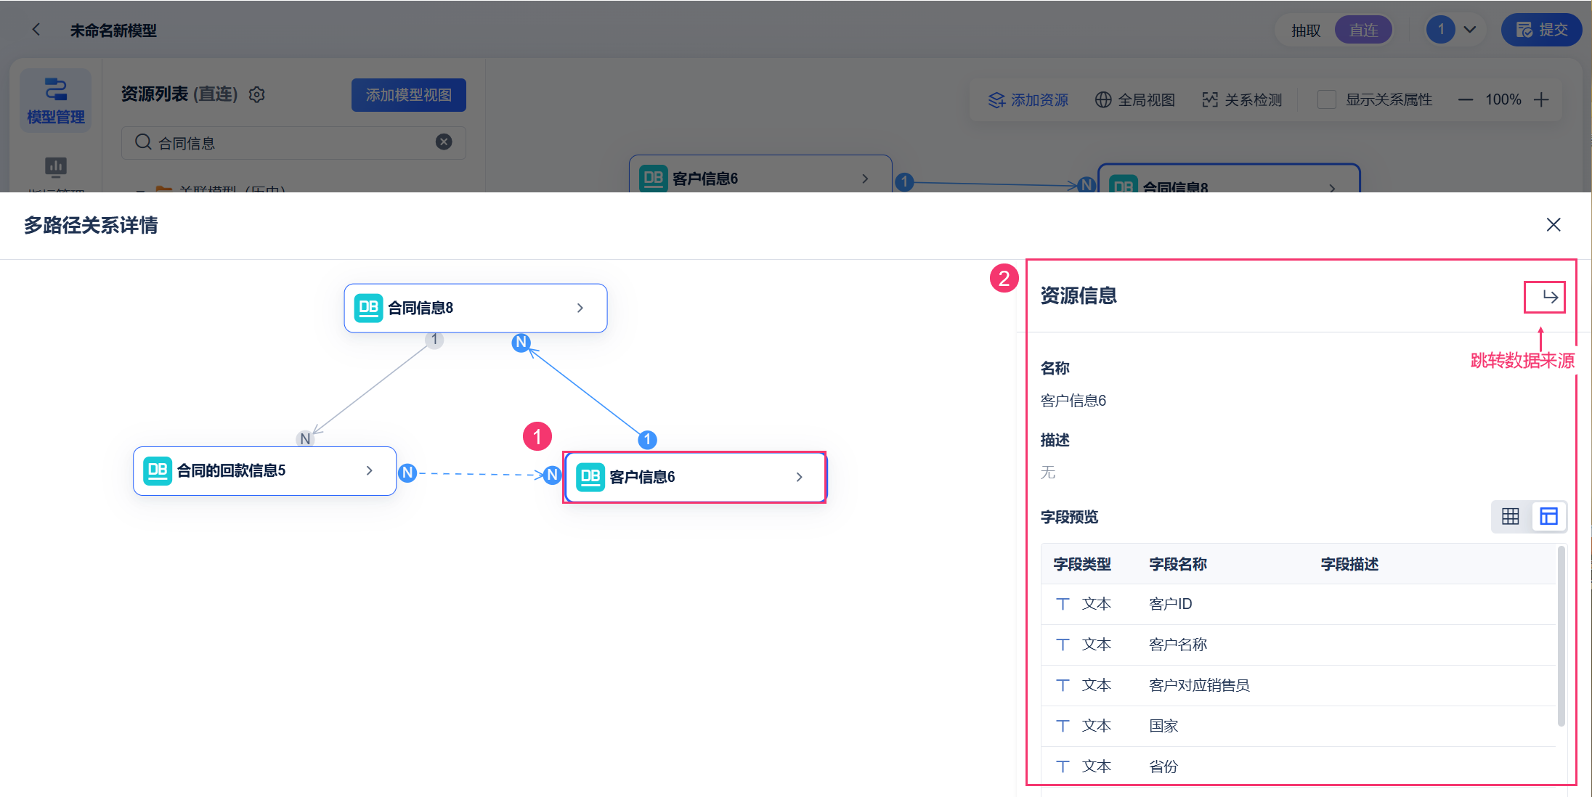Screen dimensions: 1592x797
Task: Enable 显示关系属性 checkbox
Action: tap(1326, 99)
